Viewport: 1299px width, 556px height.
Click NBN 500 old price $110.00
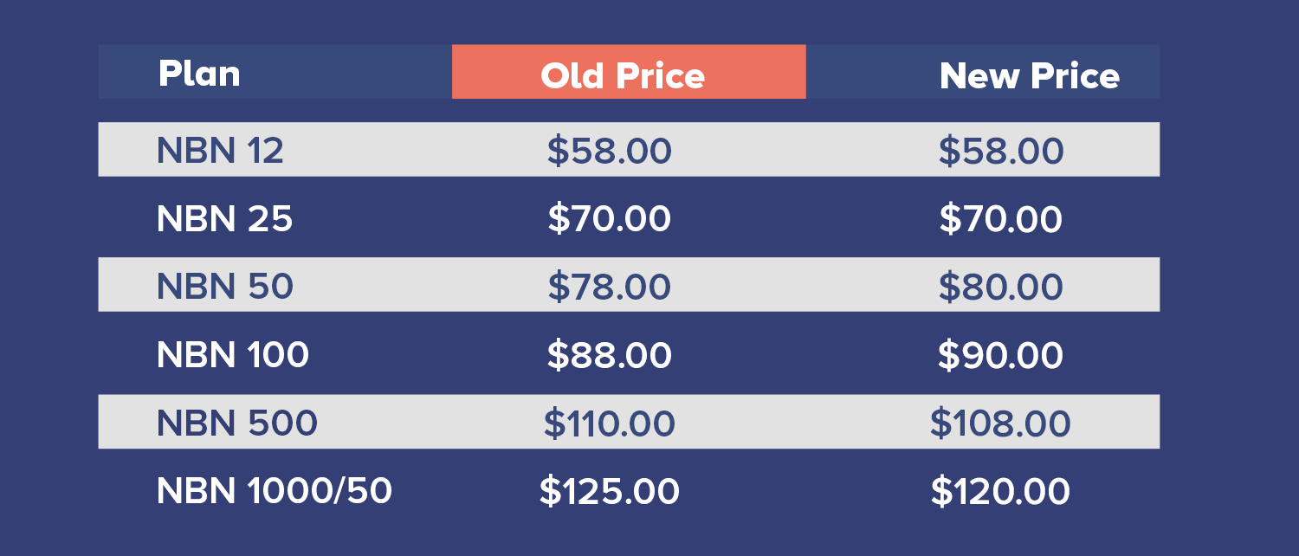pyautogui.click(x=609, y=423)
